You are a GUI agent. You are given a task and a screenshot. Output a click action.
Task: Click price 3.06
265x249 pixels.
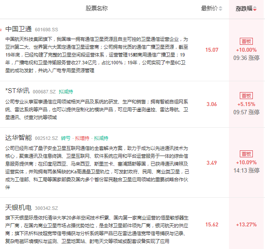212,104
